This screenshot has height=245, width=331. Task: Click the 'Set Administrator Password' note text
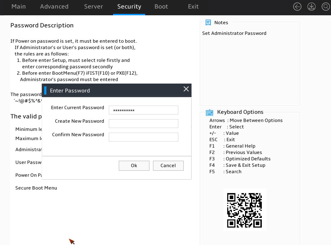pyautogui.click(x=234, y=33)
